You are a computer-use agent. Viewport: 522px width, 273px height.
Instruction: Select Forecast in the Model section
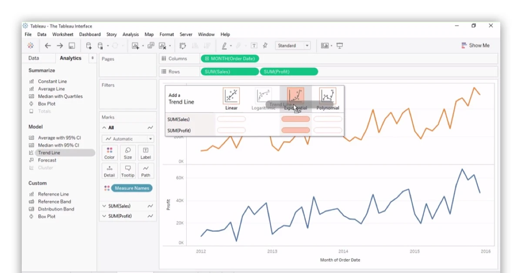47,160
